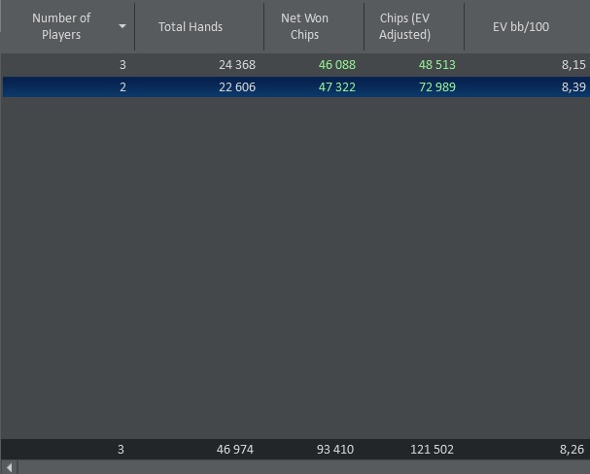Click the 46 974 total hands summary cell
The image size is (590, 474).
pos(236,450)
